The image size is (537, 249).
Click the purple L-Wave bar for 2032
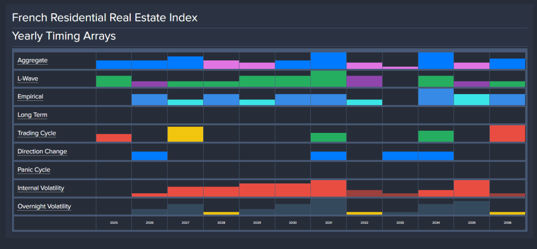click(364, 81)
